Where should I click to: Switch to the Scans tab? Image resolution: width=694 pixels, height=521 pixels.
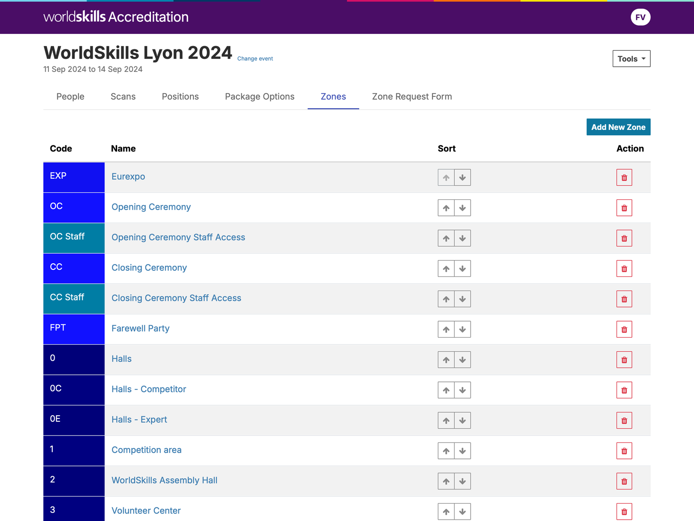(123, 96)
